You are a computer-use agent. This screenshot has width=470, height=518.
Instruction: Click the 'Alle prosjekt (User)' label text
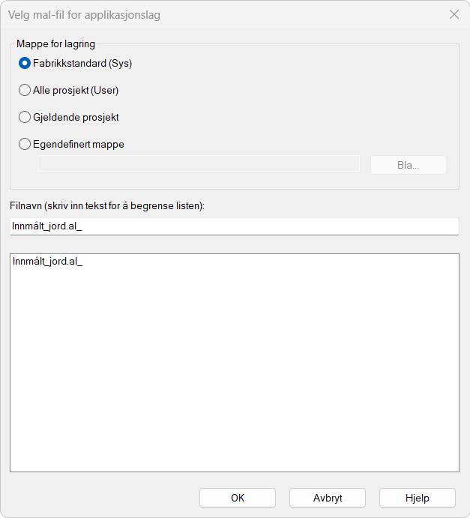pos(76,91)
